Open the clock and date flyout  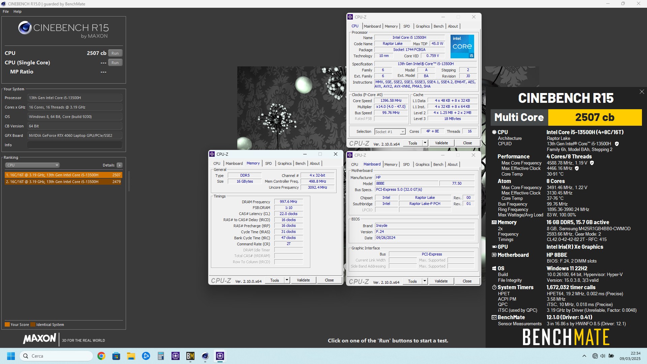(x=629, y=356)
